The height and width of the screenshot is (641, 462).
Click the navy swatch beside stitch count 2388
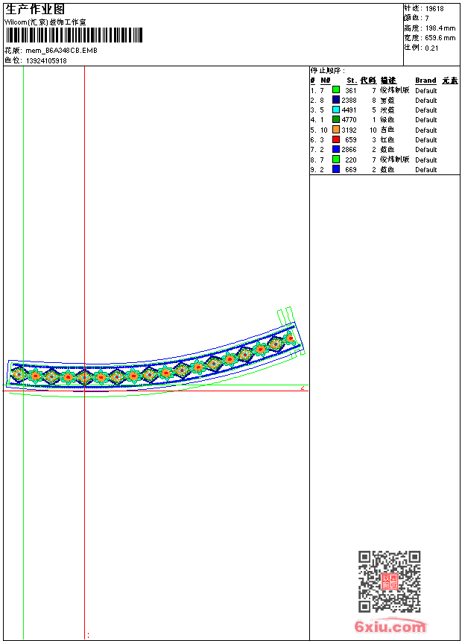point(335,99)
